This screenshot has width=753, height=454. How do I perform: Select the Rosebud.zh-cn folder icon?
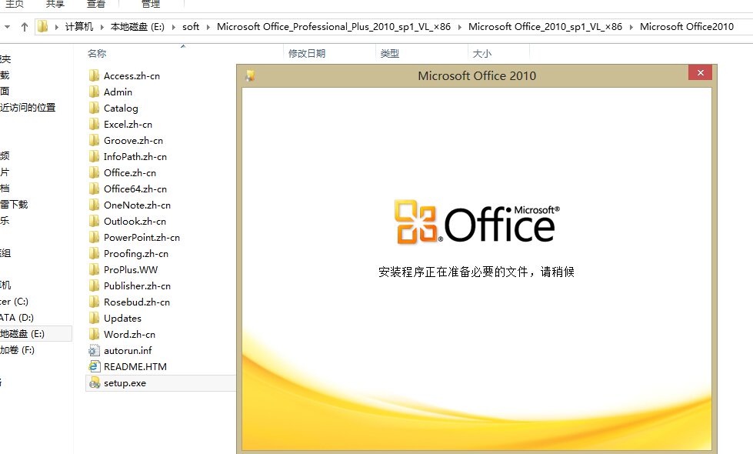click(x=94, y=302)
